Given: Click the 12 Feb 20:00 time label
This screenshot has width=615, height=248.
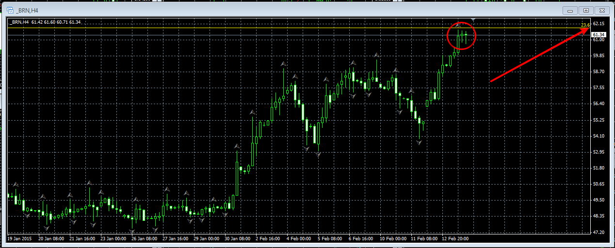Looking at the screenshot, I should 455,238.
